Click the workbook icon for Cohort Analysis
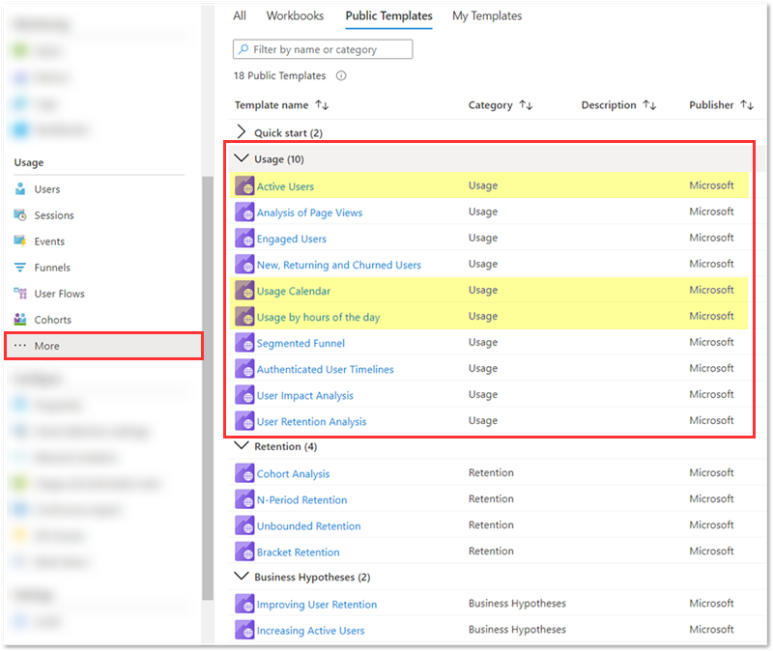 [244, 473]
